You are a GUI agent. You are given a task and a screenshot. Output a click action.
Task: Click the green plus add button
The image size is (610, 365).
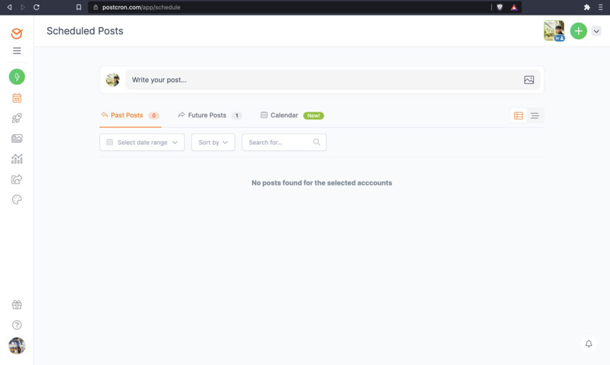point(578,31)
